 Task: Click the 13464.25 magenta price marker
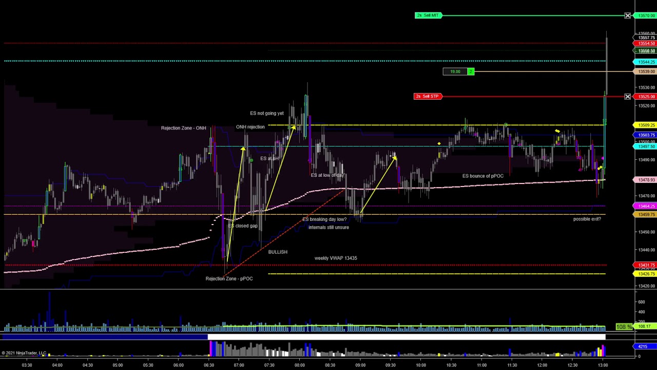(x=645, y=206)
